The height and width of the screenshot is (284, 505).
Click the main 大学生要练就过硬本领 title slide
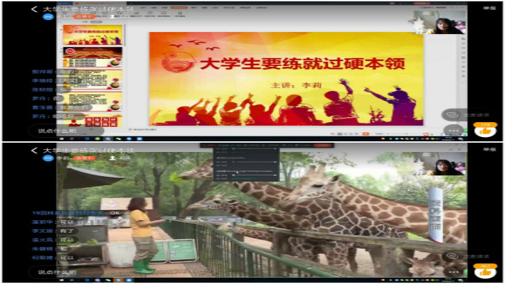pyautogui.click(x=286, y=78)
